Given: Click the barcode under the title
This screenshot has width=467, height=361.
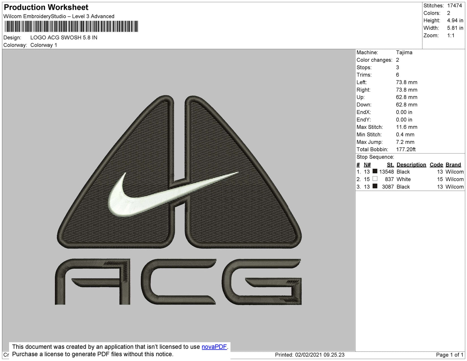Looking at the screenshot, I should pos(71,27).
